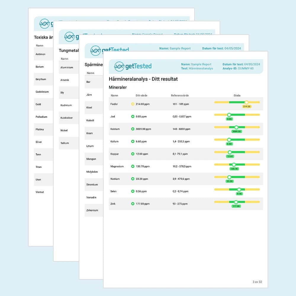Click the page number 3 av 32

257,282
